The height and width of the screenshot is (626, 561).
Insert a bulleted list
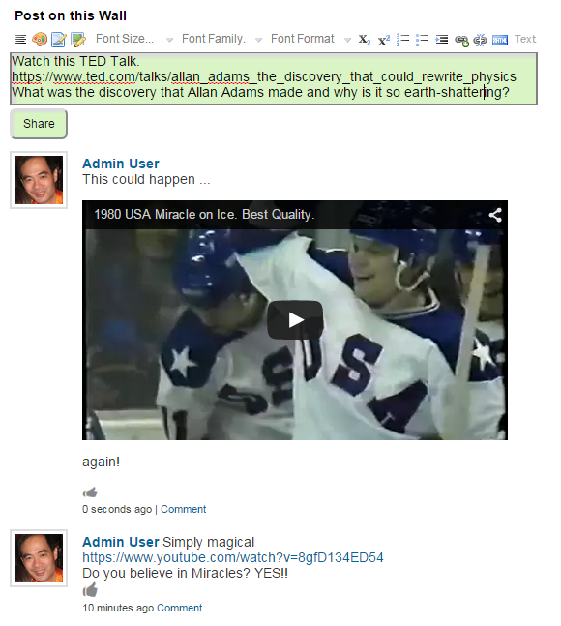click(422, 40)
